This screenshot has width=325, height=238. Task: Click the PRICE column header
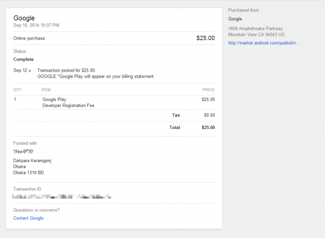click(209, 89)
